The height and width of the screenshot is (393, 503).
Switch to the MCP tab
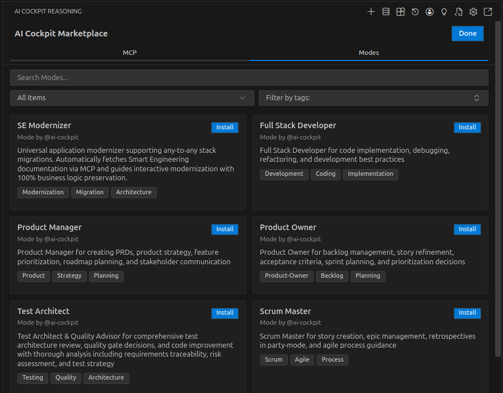pos(129,53)
